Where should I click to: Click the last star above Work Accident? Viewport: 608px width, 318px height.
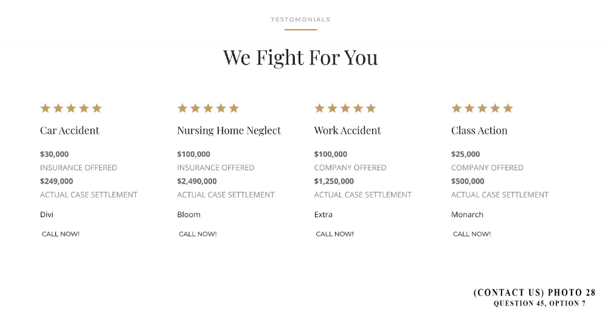[371, 108]
